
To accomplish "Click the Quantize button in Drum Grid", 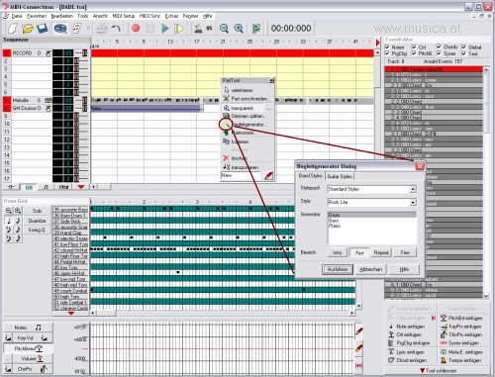I will click(37, 221).
